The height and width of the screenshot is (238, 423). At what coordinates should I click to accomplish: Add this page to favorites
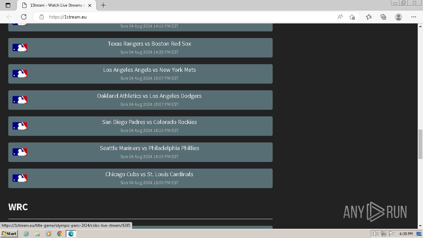[352, 17]
